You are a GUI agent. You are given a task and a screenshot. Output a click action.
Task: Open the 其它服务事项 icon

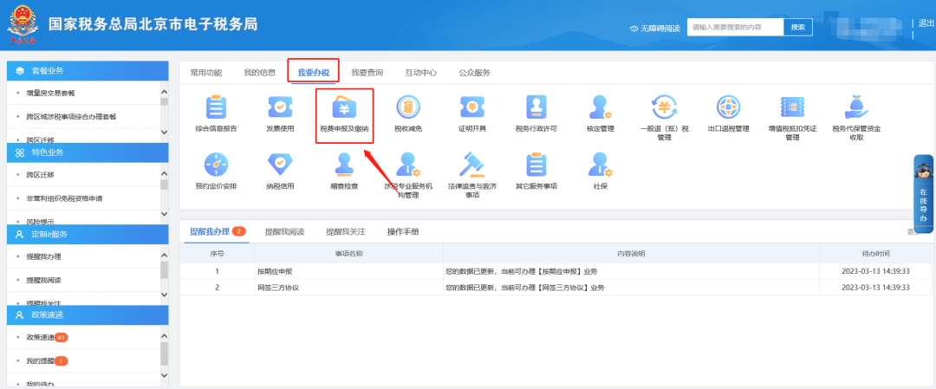click(x=536, y=165)
